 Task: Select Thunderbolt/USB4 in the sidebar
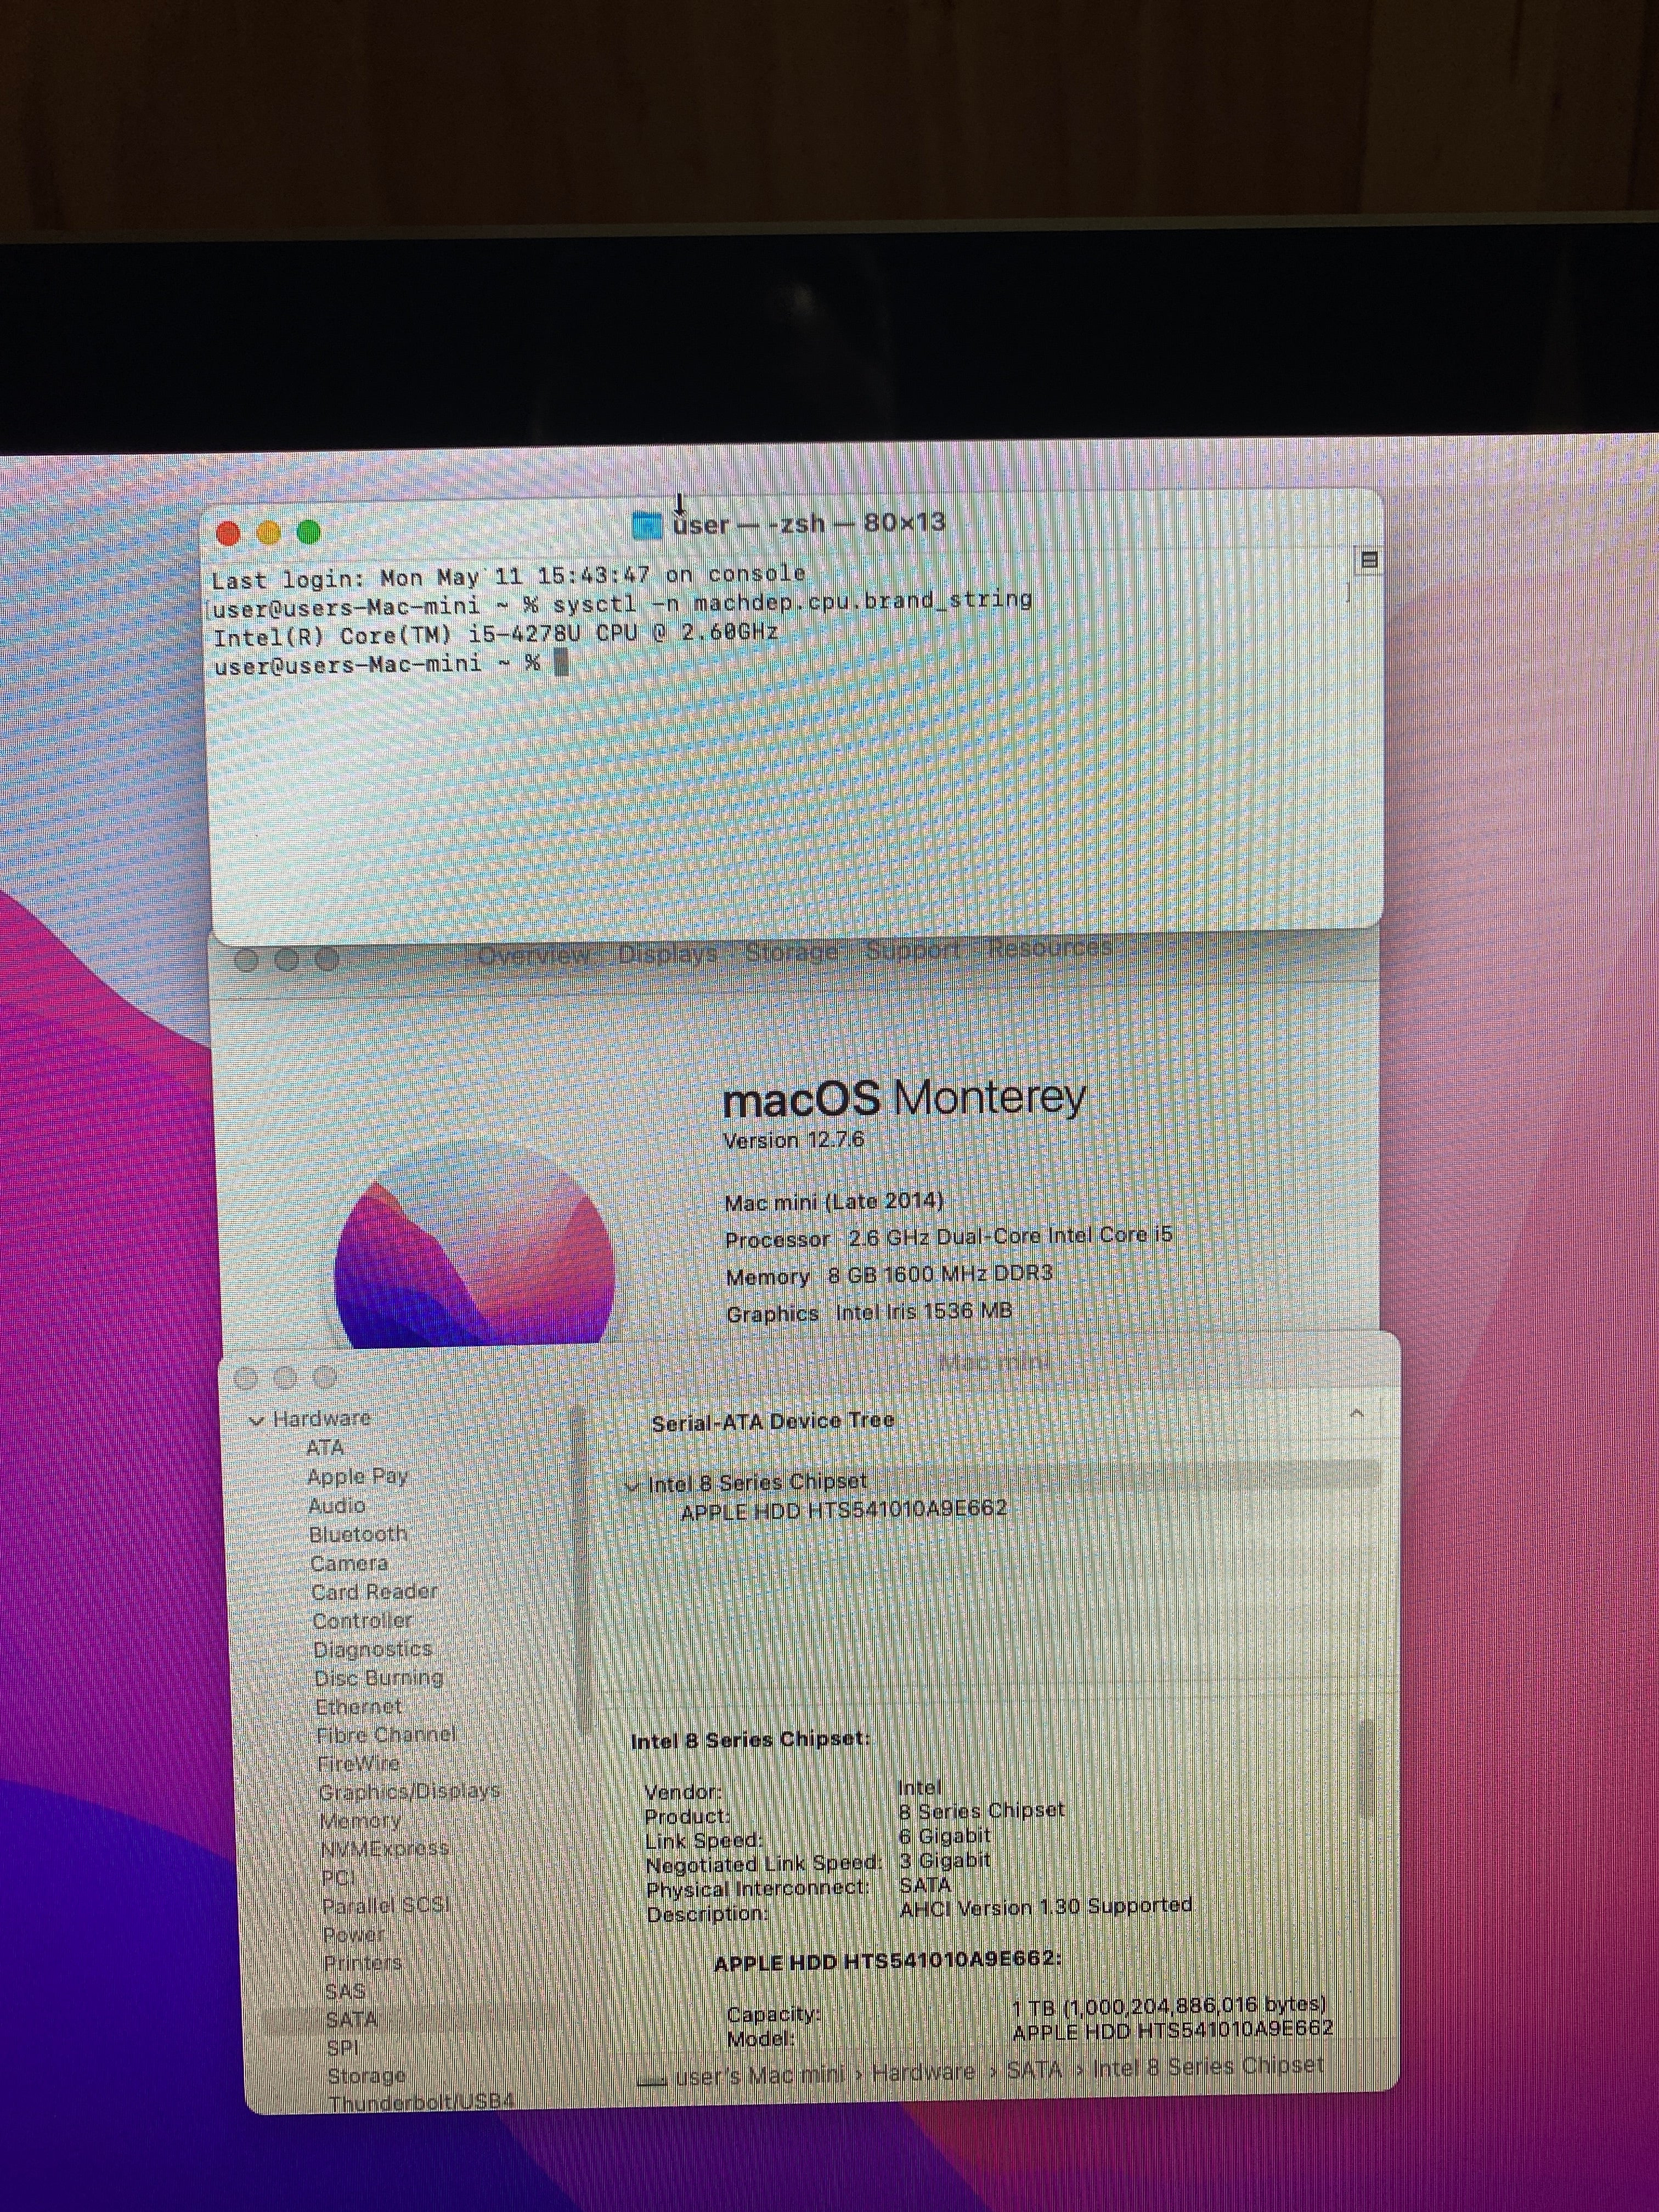pyautogui.click(x=421, y=2102)
